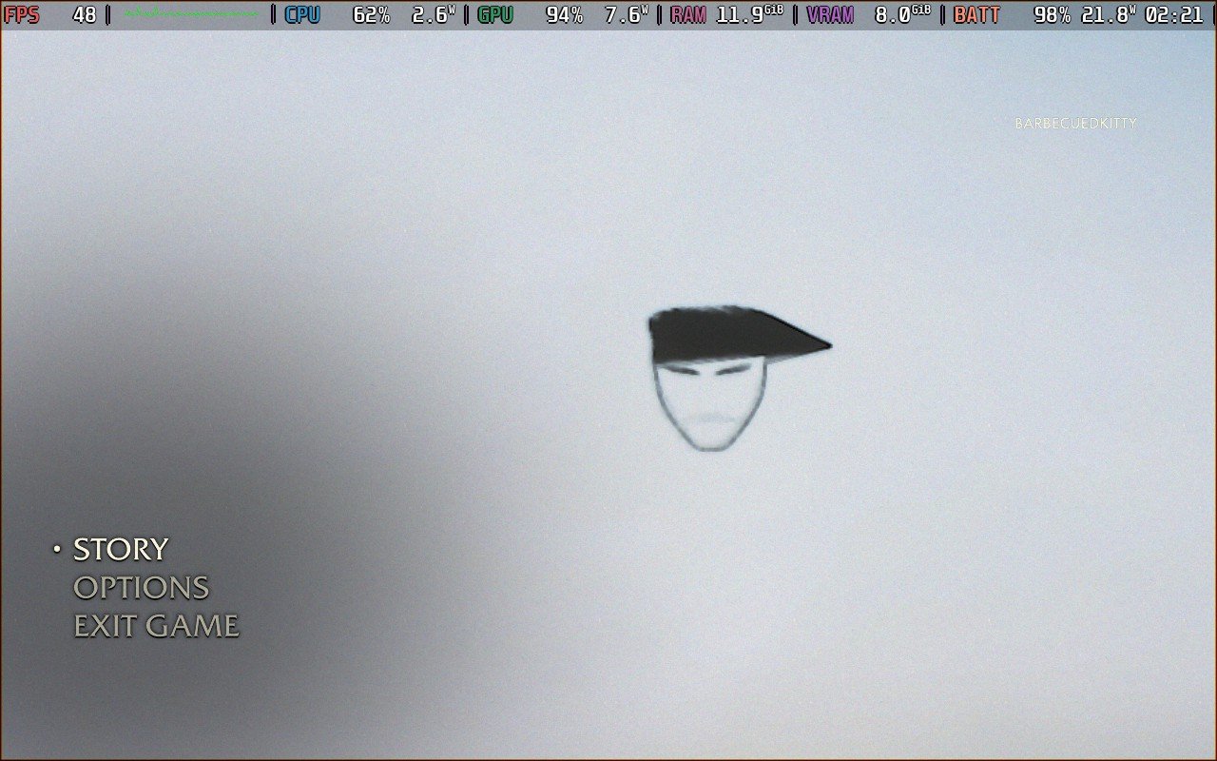1217x761 pixels.
Task: Click the green frametime graph
Action: [x=191, y=15]
